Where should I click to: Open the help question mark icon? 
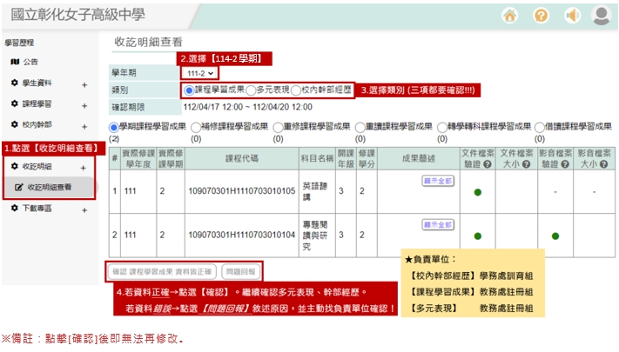tap(541, 16)
